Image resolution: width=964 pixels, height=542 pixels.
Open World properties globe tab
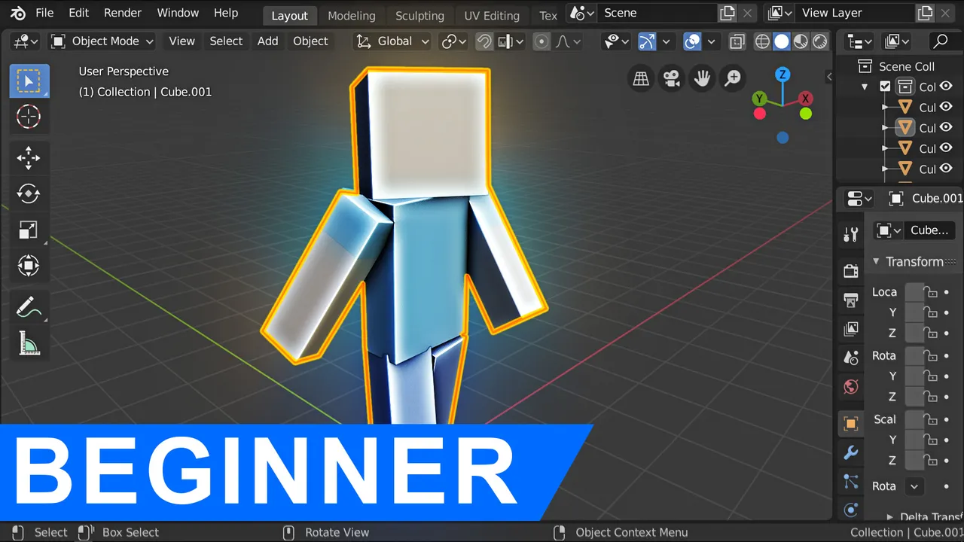pyautogui.click(x=851, y=387)
